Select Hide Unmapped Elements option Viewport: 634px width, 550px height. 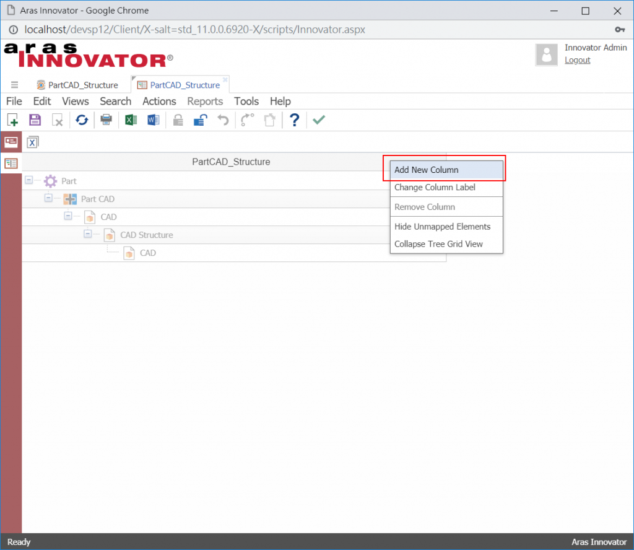pyautogui.click(x=446, y=227)
